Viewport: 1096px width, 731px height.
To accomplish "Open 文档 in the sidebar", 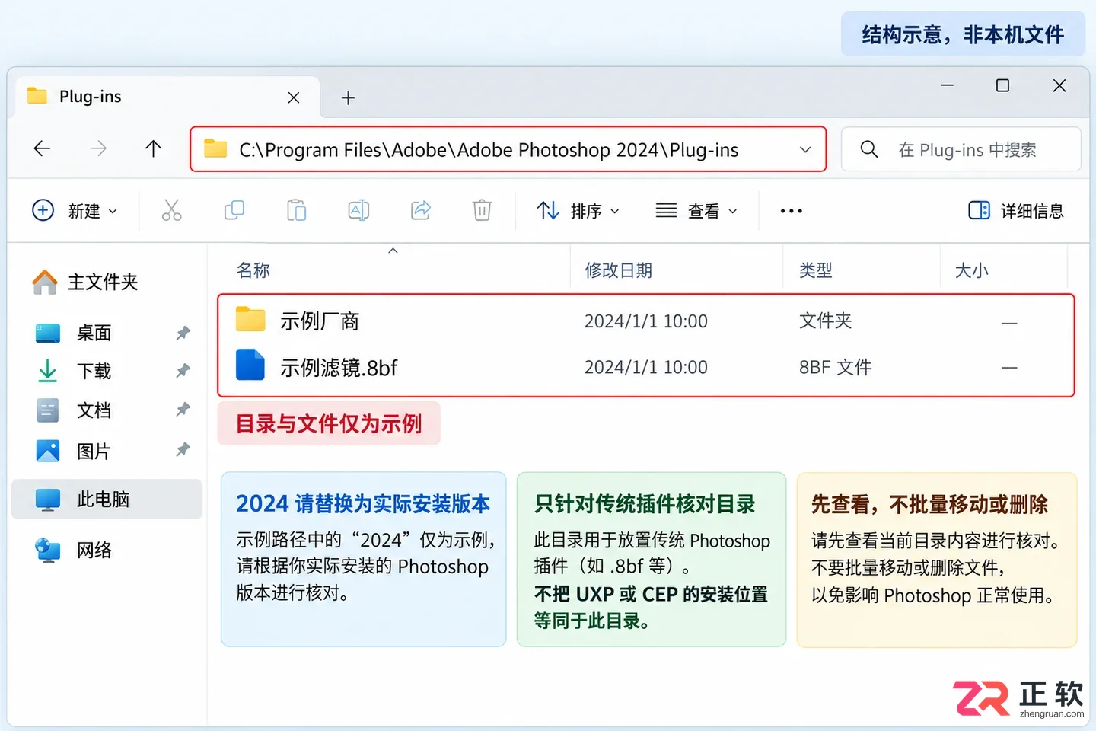I will [x=75, y=410].
